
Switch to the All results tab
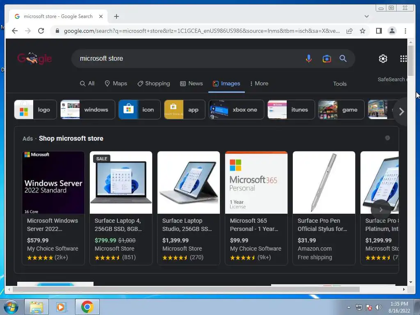coord(87,84)
